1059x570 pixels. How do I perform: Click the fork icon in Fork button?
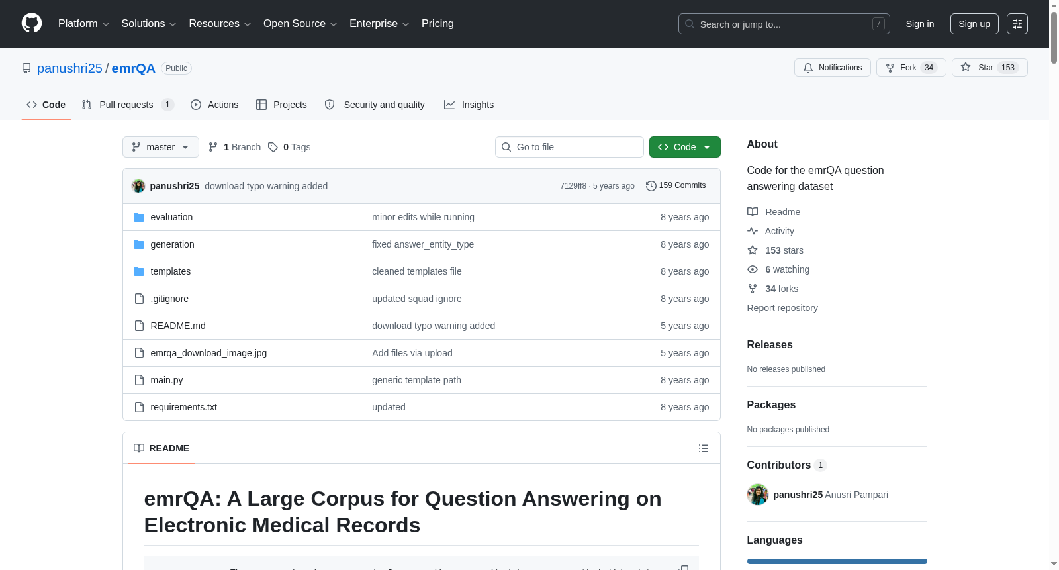(x=890, y=68)
